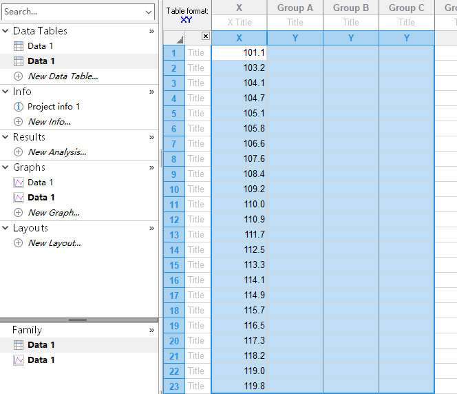Viewport: 457px width, 394px height.
Task: Collapse the Data Tables section
Action: click(6, 30)
